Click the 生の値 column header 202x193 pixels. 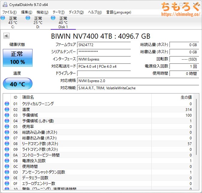click(x=172, y=97)
